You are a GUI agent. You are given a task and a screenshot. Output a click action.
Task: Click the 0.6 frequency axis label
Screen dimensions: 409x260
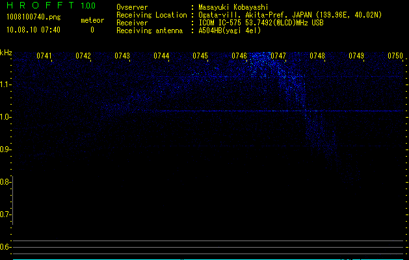pos(5,247)
